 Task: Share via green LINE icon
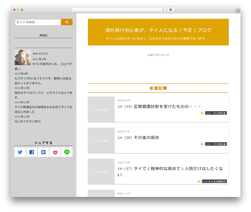tap(67, 152)
